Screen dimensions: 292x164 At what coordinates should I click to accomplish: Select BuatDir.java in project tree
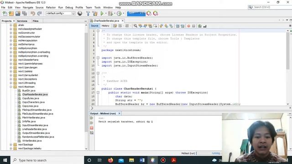click(29, 91)
